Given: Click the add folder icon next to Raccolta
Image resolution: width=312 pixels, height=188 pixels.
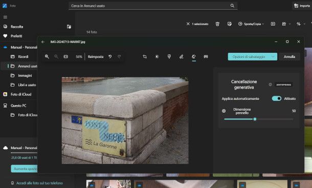Looking at the screenshot, I should pyautogui.click(x=69, y=27).
